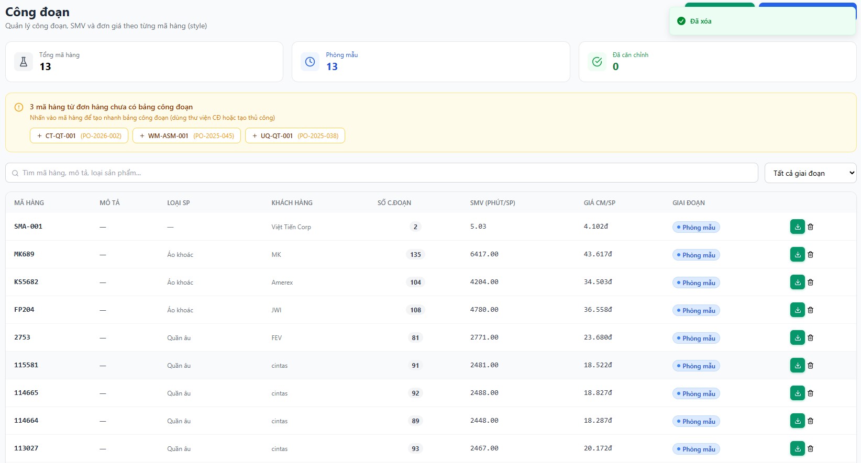Delete style 113027 with trash icon
This screenshot has width=861, height=463.
tap(810, 449)
